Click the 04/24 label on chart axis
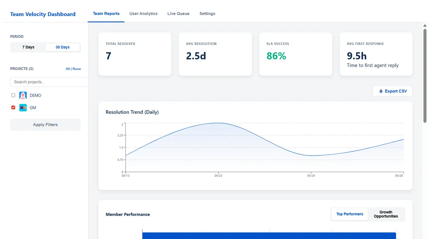The image size is (436, 239). point(311,176)
